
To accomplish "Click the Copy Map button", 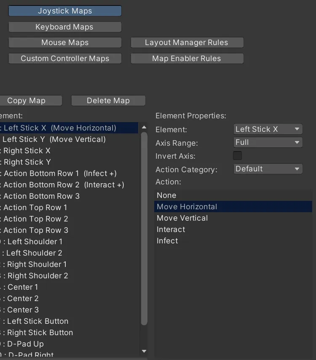I will 31,101.
